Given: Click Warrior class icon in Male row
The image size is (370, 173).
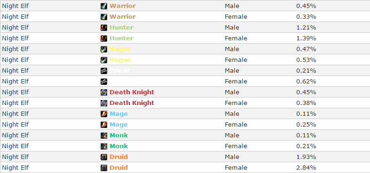Looking at the screenshot, I should point(104,6).
